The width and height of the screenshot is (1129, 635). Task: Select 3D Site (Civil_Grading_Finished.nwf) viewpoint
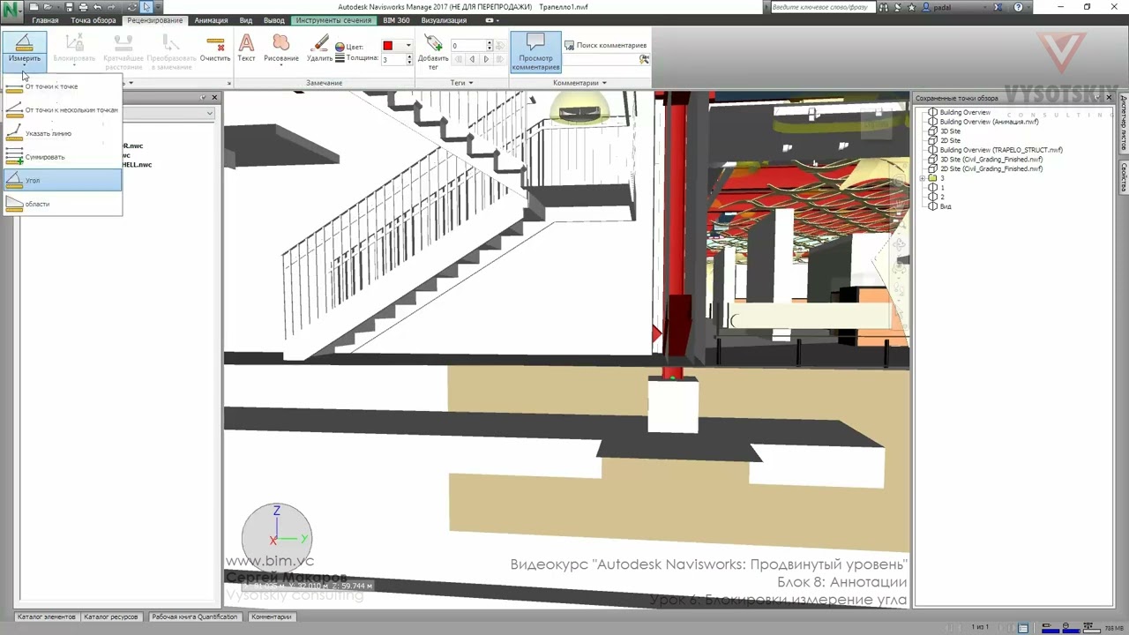[991, 160]
